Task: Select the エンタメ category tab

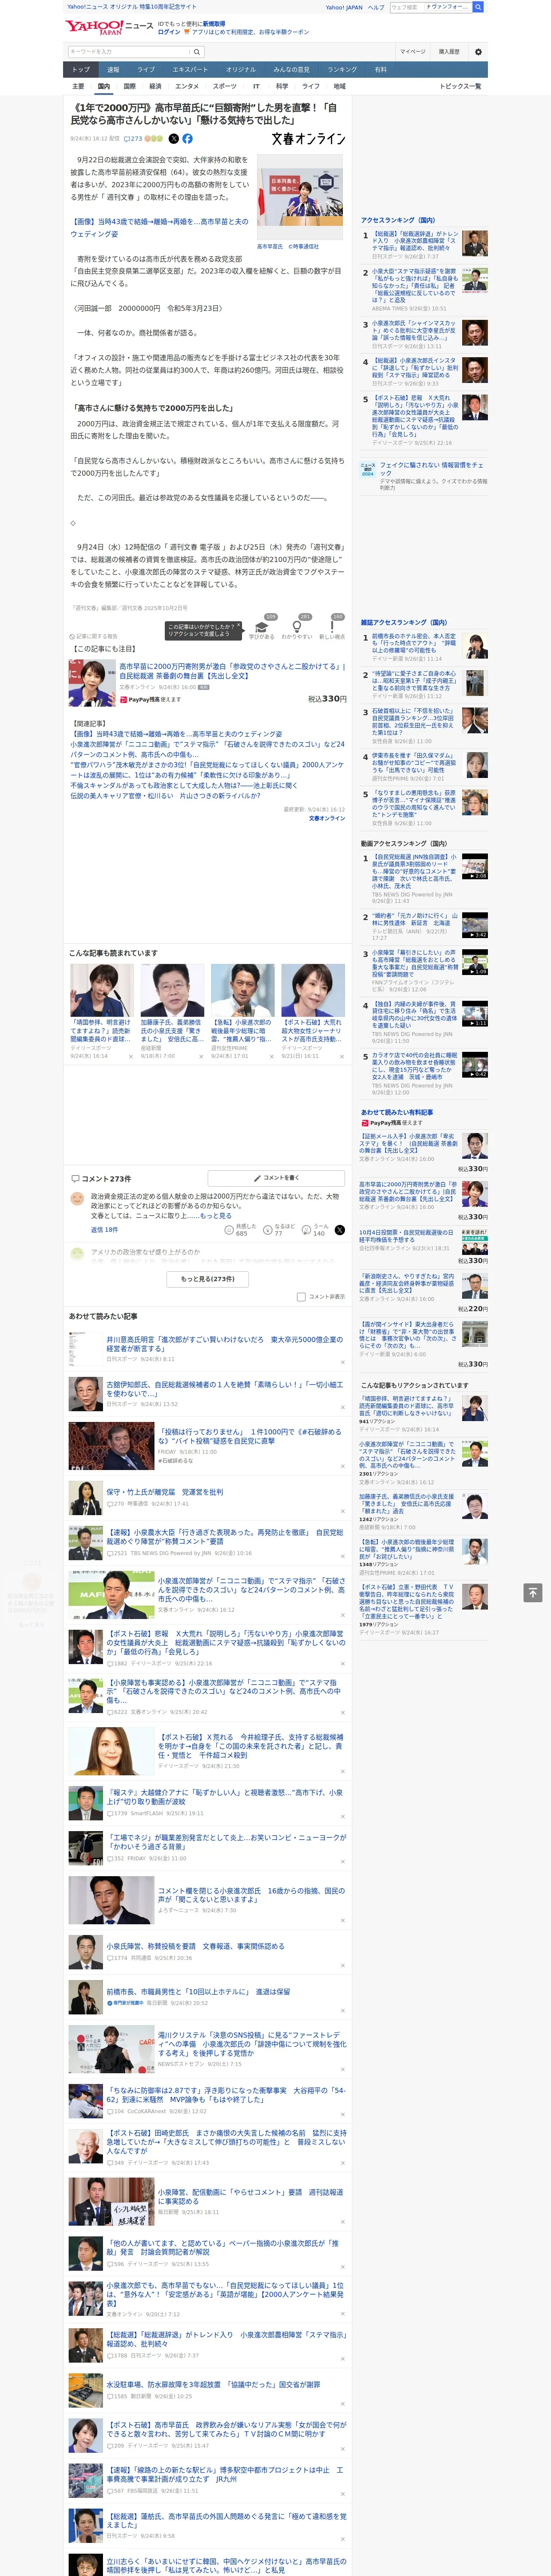Action: pos(187,86)
